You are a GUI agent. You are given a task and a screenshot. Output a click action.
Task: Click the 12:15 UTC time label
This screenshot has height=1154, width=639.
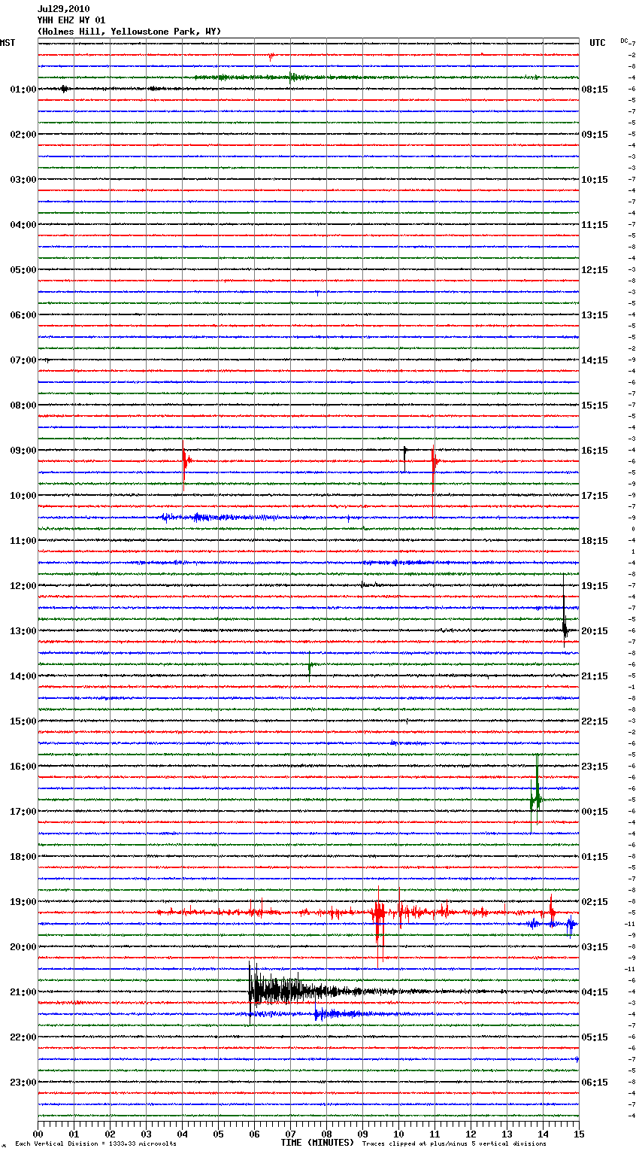click(x=595, y=270)
